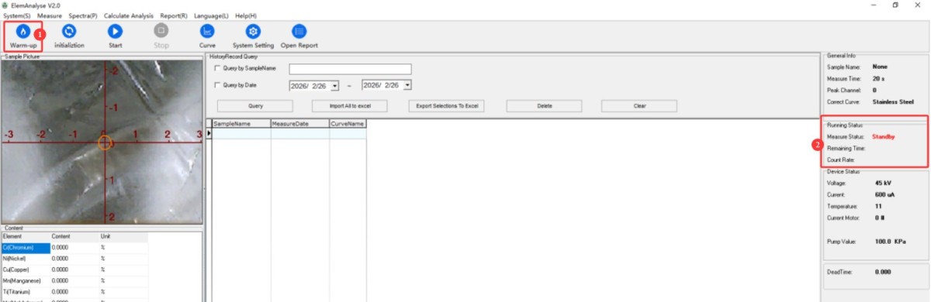Restore the ElemAnalyse window size
Screen dimensions: 931x302
895,5
